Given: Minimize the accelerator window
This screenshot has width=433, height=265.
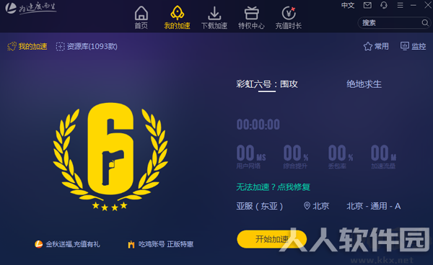Looking at the screenshot, I should 414,5.
